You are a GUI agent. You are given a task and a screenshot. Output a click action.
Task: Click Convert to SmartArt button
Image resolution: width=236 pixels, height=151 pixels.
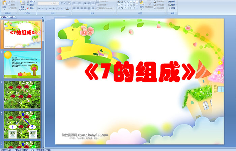coord(106,8)
